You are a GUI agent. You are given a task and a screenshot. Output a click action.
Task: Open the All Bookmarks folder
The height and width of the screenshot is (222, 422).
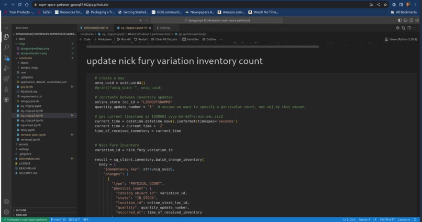pyautogui.click(x=404, y=12)
